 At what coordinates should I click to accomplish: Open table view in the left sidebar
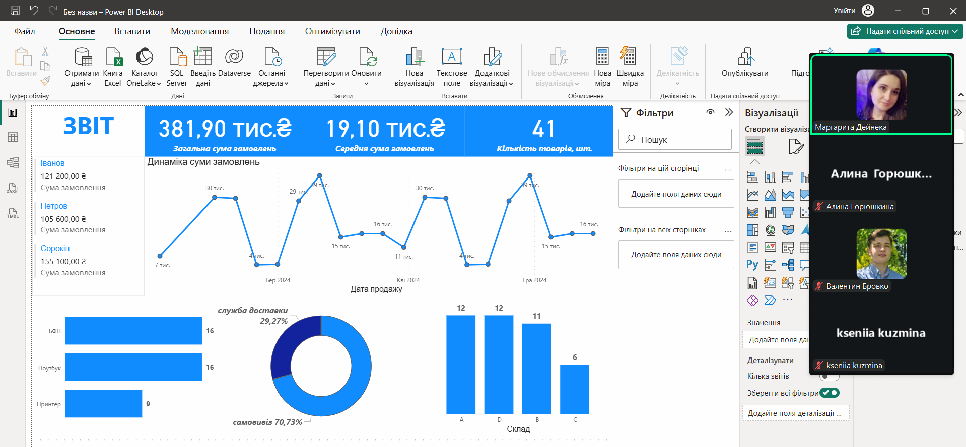pos(13,137)
